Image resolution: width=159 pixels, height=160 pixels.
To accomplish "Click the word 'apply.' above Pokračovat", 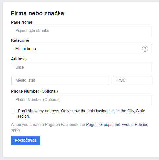I will click(x=16, y=130).
